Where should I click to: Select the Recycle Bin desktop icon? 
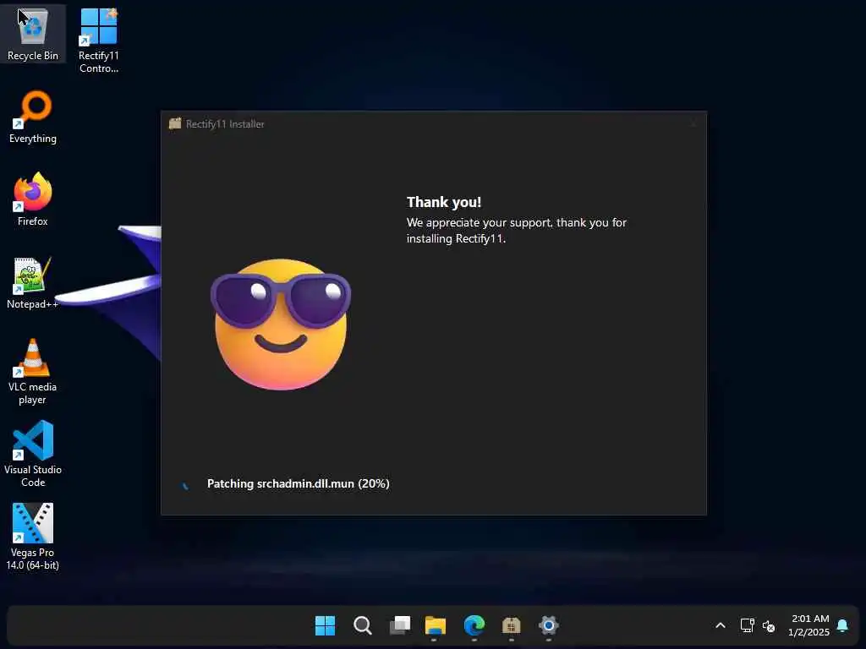coord(33,34)
